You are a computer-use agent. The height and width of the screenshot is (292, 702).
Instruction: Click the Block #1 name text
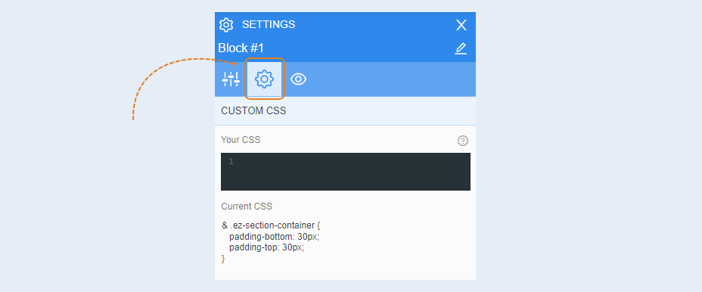click(x=241, y=48)
